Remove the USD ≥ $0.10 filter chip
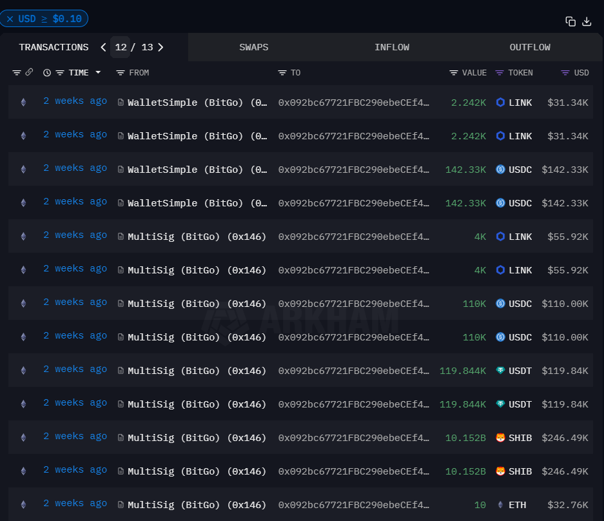Viewport: 604px width, 521px height. click(9, 18)
